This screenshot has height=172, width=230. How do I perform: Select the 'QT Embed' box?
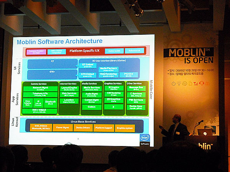click(88, 65)
